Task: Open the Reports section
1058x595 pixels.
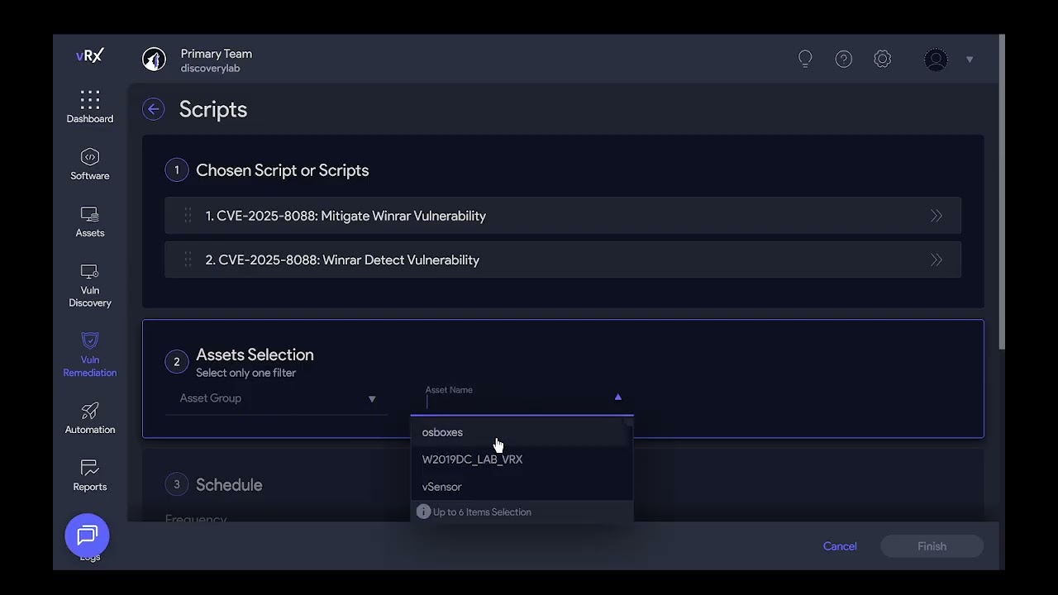Action: [x=90, y=475]
